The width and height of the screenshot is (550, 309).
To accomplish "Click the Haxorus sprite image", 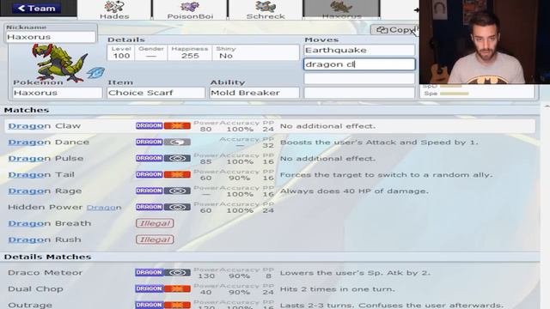I will [59, 63].
